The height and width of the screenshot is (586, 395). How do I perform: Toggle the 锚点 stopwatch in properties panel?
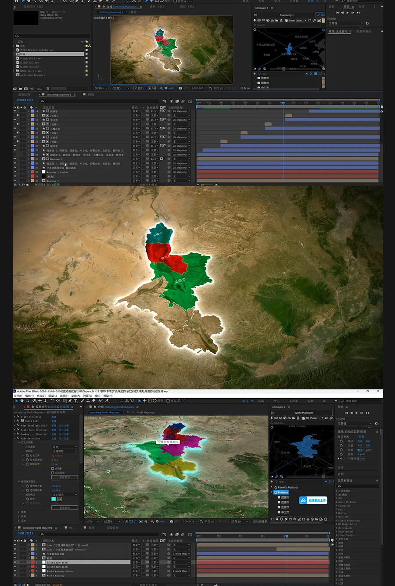click(x=341, y=441)
